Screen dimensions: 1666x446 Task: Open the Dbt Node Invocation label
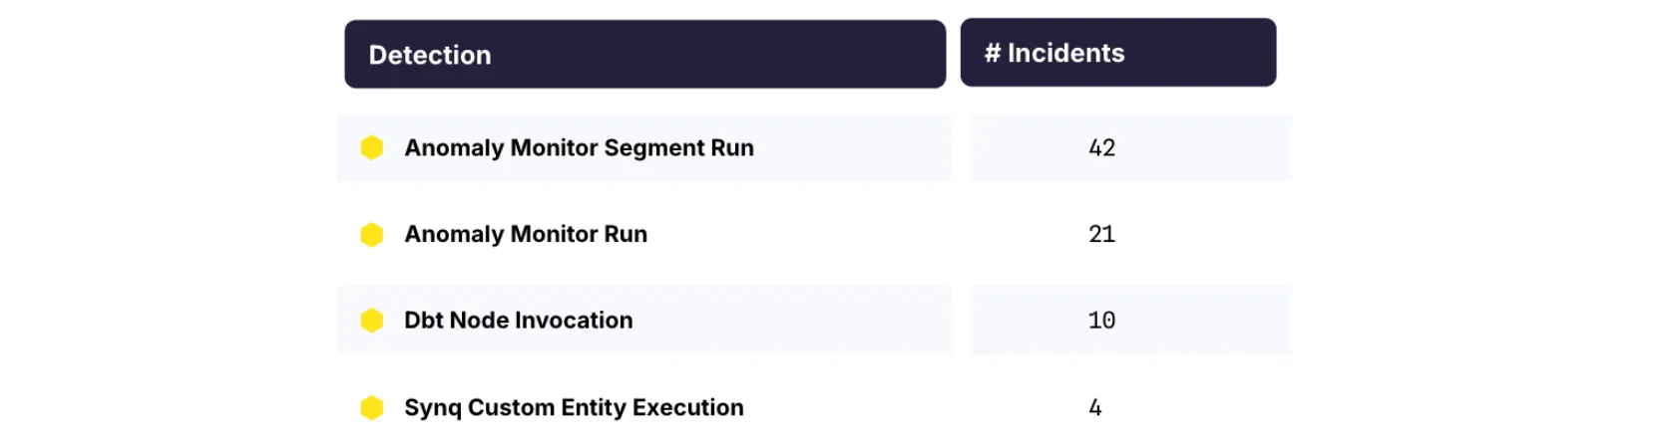[518, 320]
